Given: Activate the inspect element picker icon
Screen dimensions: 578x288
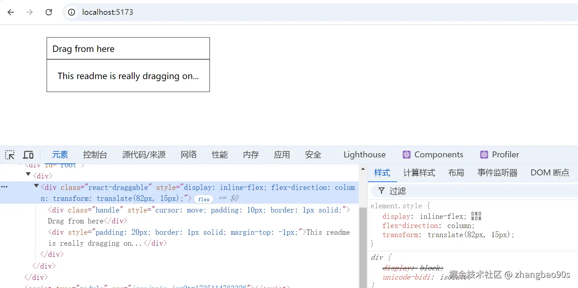Looking at the screenshot, I should pos(10,155).
